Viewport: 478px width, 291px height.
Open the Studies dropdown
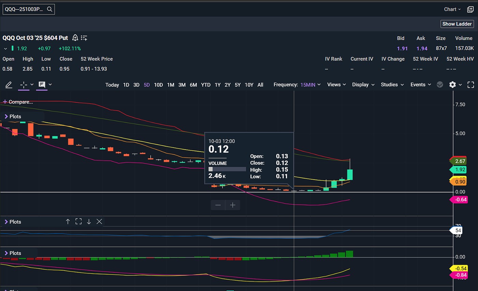(x=392, y=85)
